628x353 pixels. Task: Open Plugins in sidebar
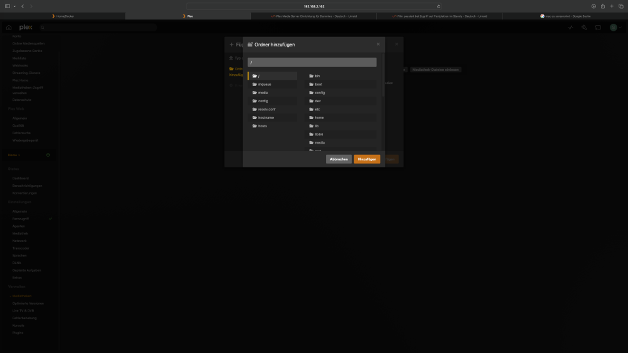(18, 332)
